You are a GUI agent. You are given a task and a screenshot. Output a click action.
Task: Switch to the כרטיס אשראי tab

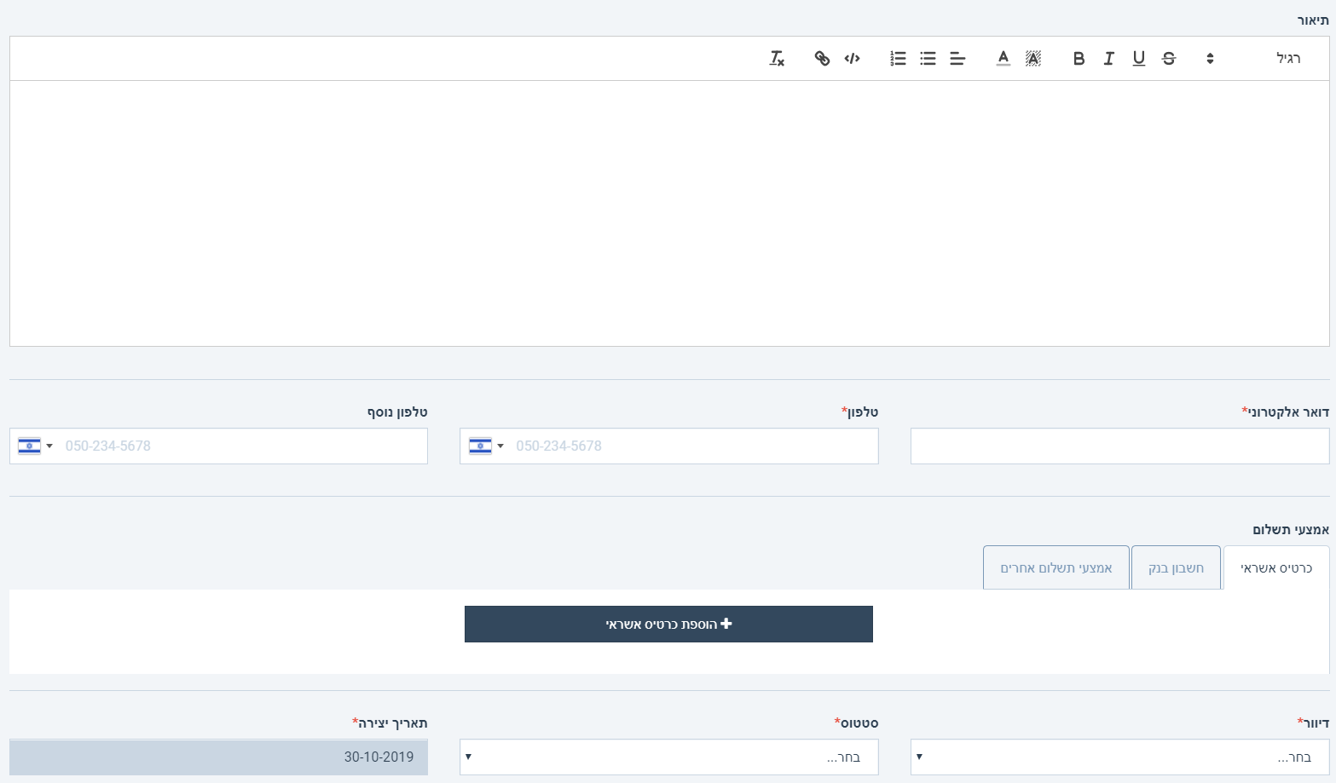pos(1276,568)
